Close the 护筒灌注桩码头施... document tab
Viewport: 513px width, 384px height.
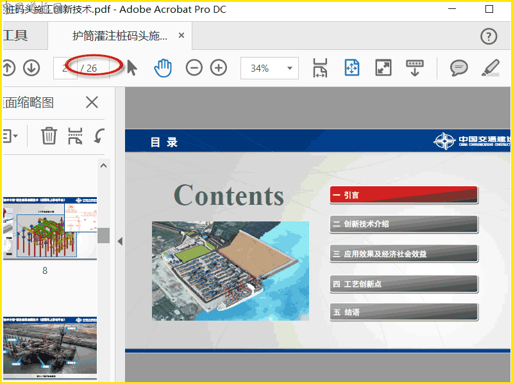coord(181,35)
